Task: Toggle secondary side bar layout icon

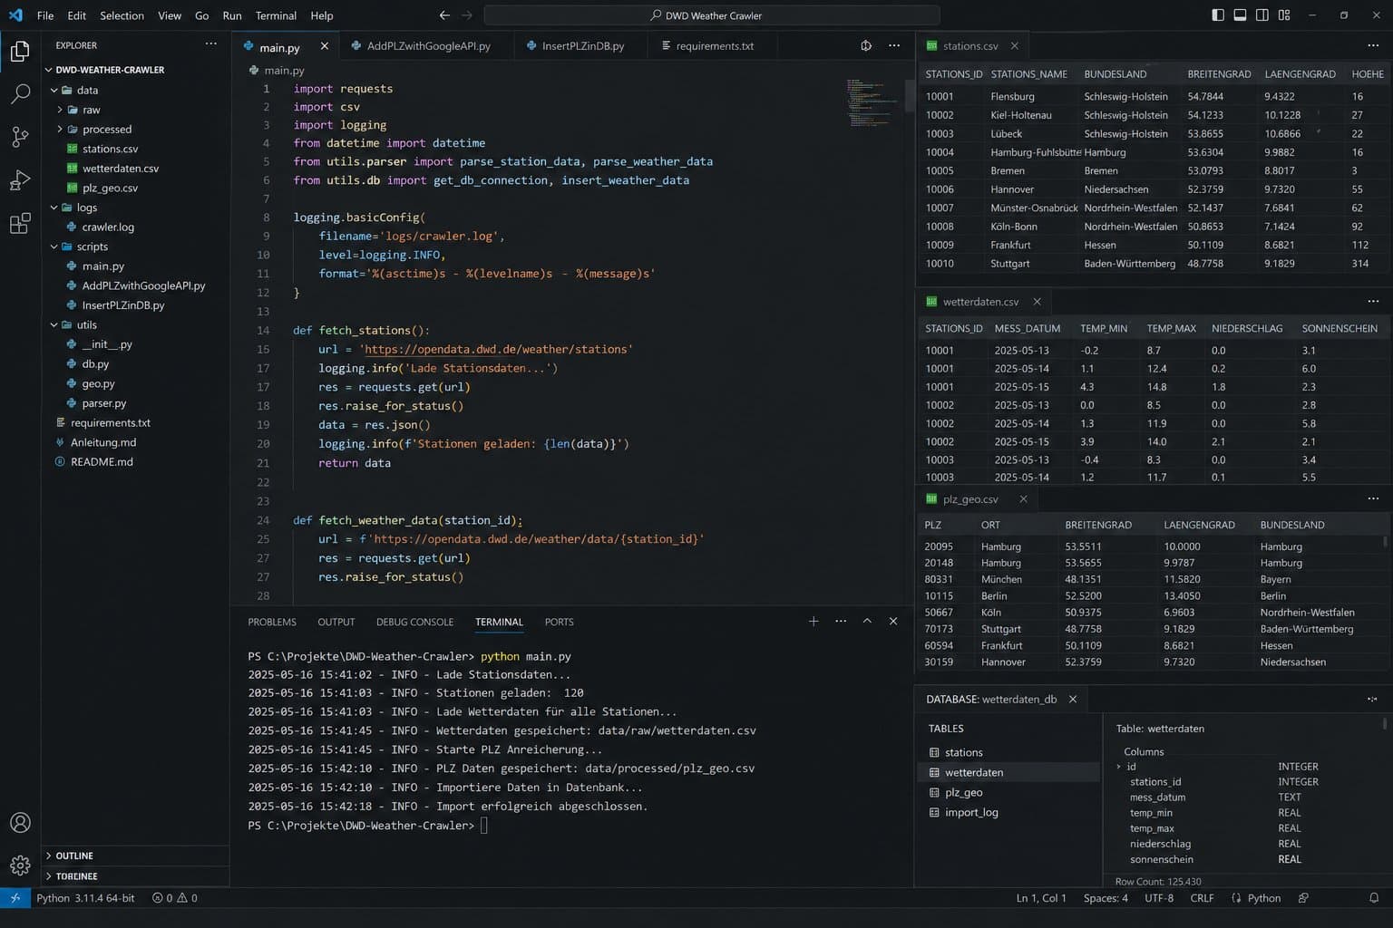Action: (x=1262, y=15)
